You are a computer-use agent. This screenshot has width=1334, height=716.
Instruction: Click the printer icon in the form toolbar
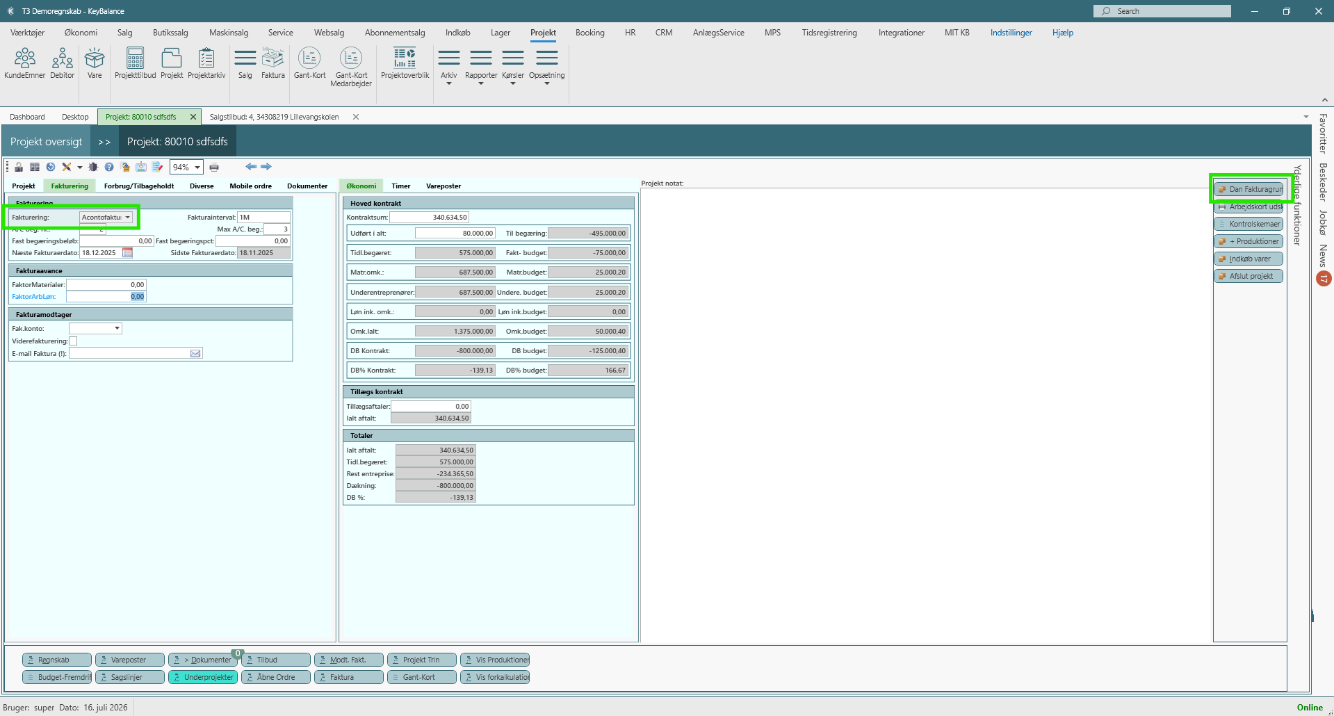pyautogui.click(x=214, y=167)
